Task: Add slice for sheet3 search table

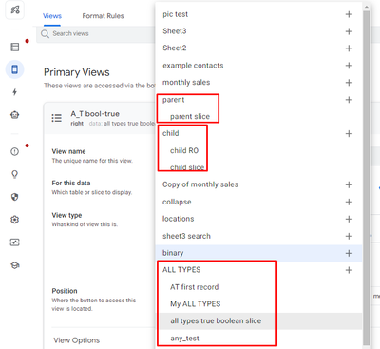Action: coord(349,236)
